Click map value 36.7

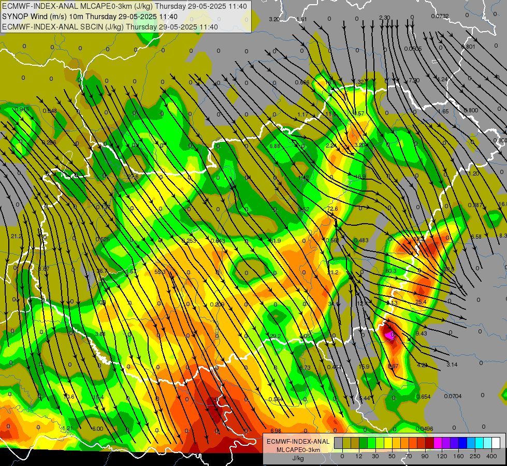(x=102, y=271)
